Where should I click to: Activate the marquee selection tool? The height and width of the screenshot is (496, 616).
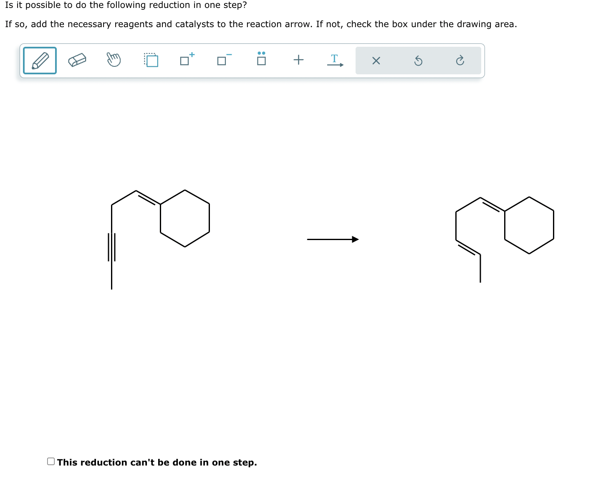tap(151, 60)
